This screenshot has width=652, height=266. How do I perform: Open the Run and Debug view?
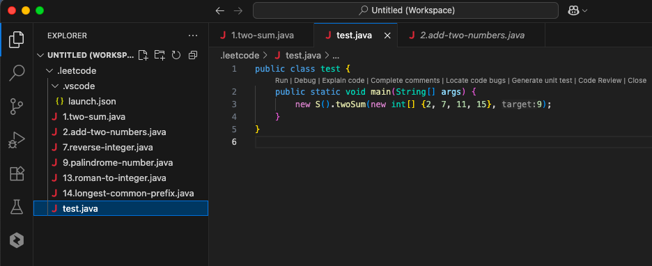tap(17, 140)
